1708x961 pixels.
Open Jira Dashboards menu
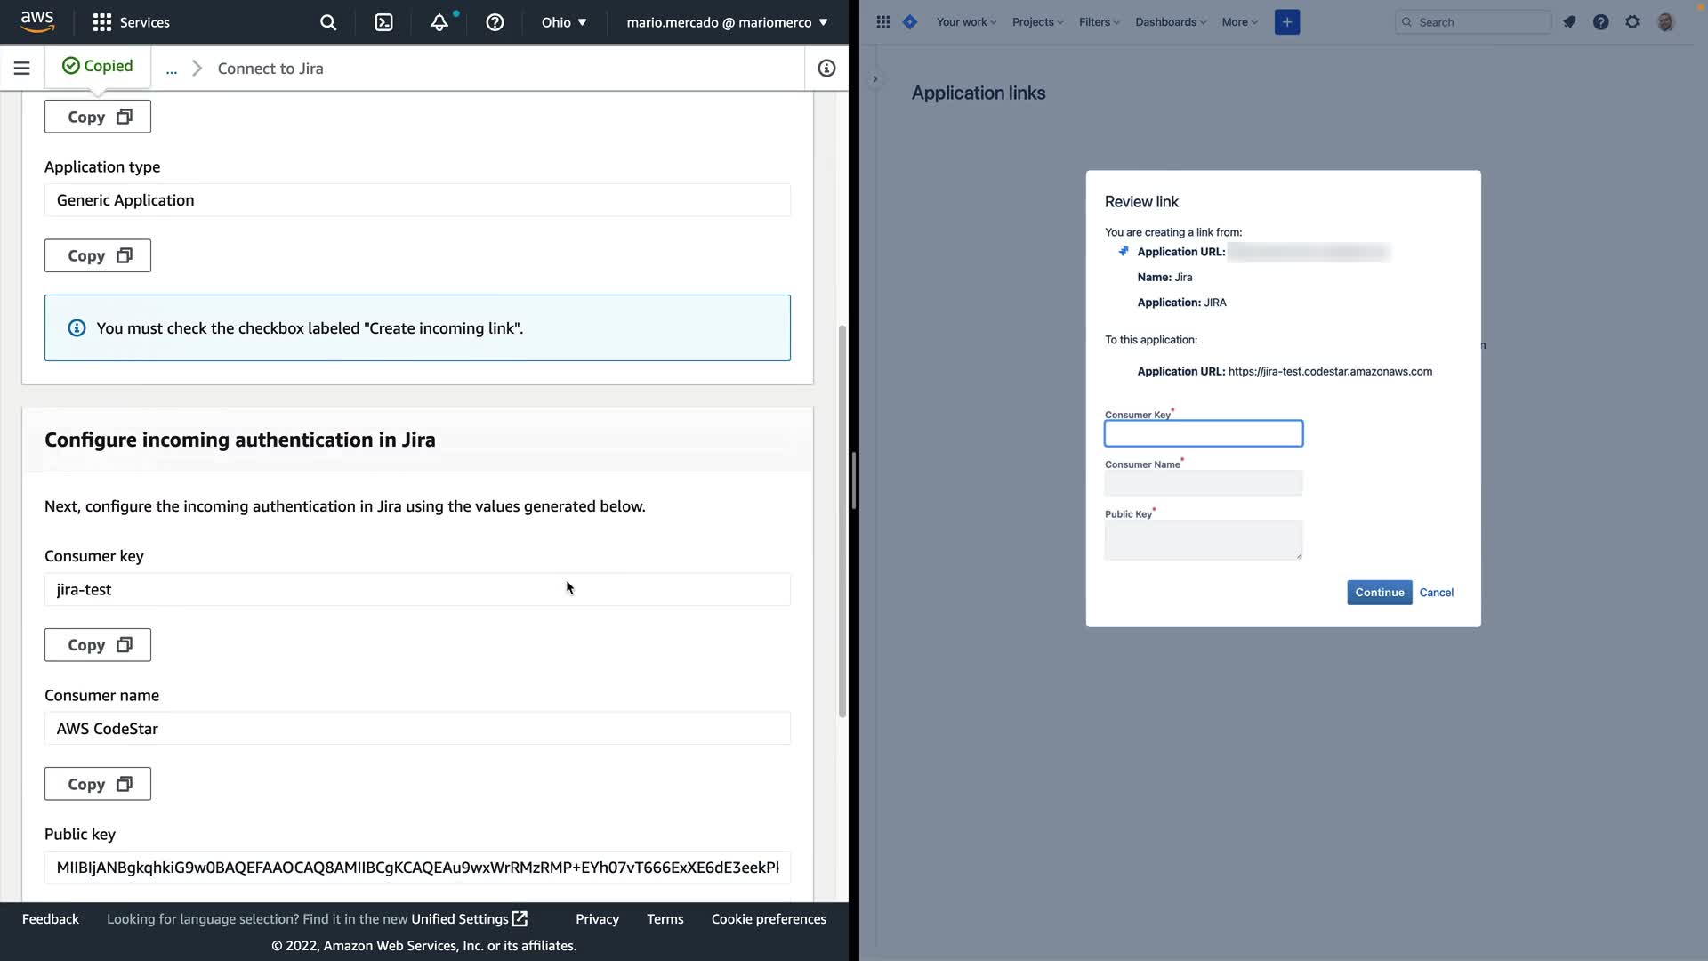[x=1170, y=22]
